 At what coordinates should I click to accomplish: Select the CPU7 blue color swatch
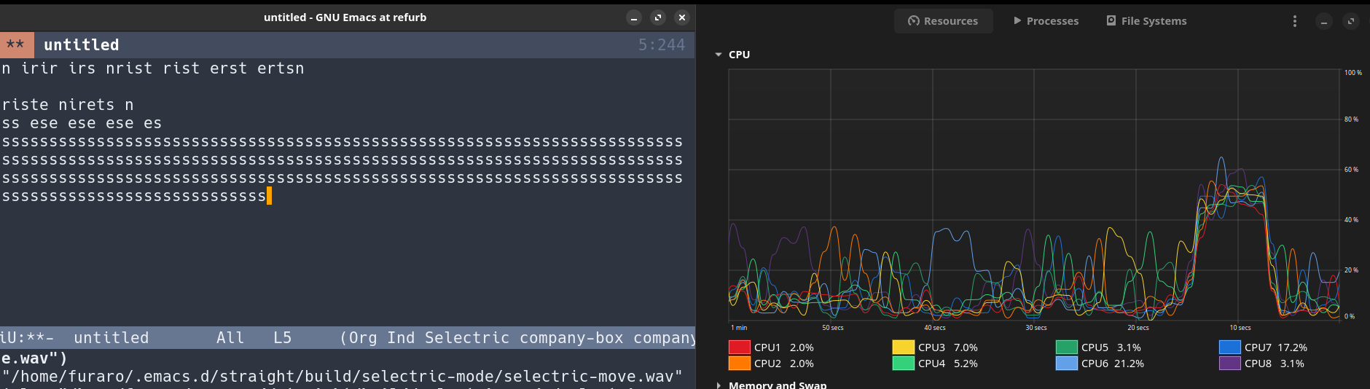click(1229, 347)
